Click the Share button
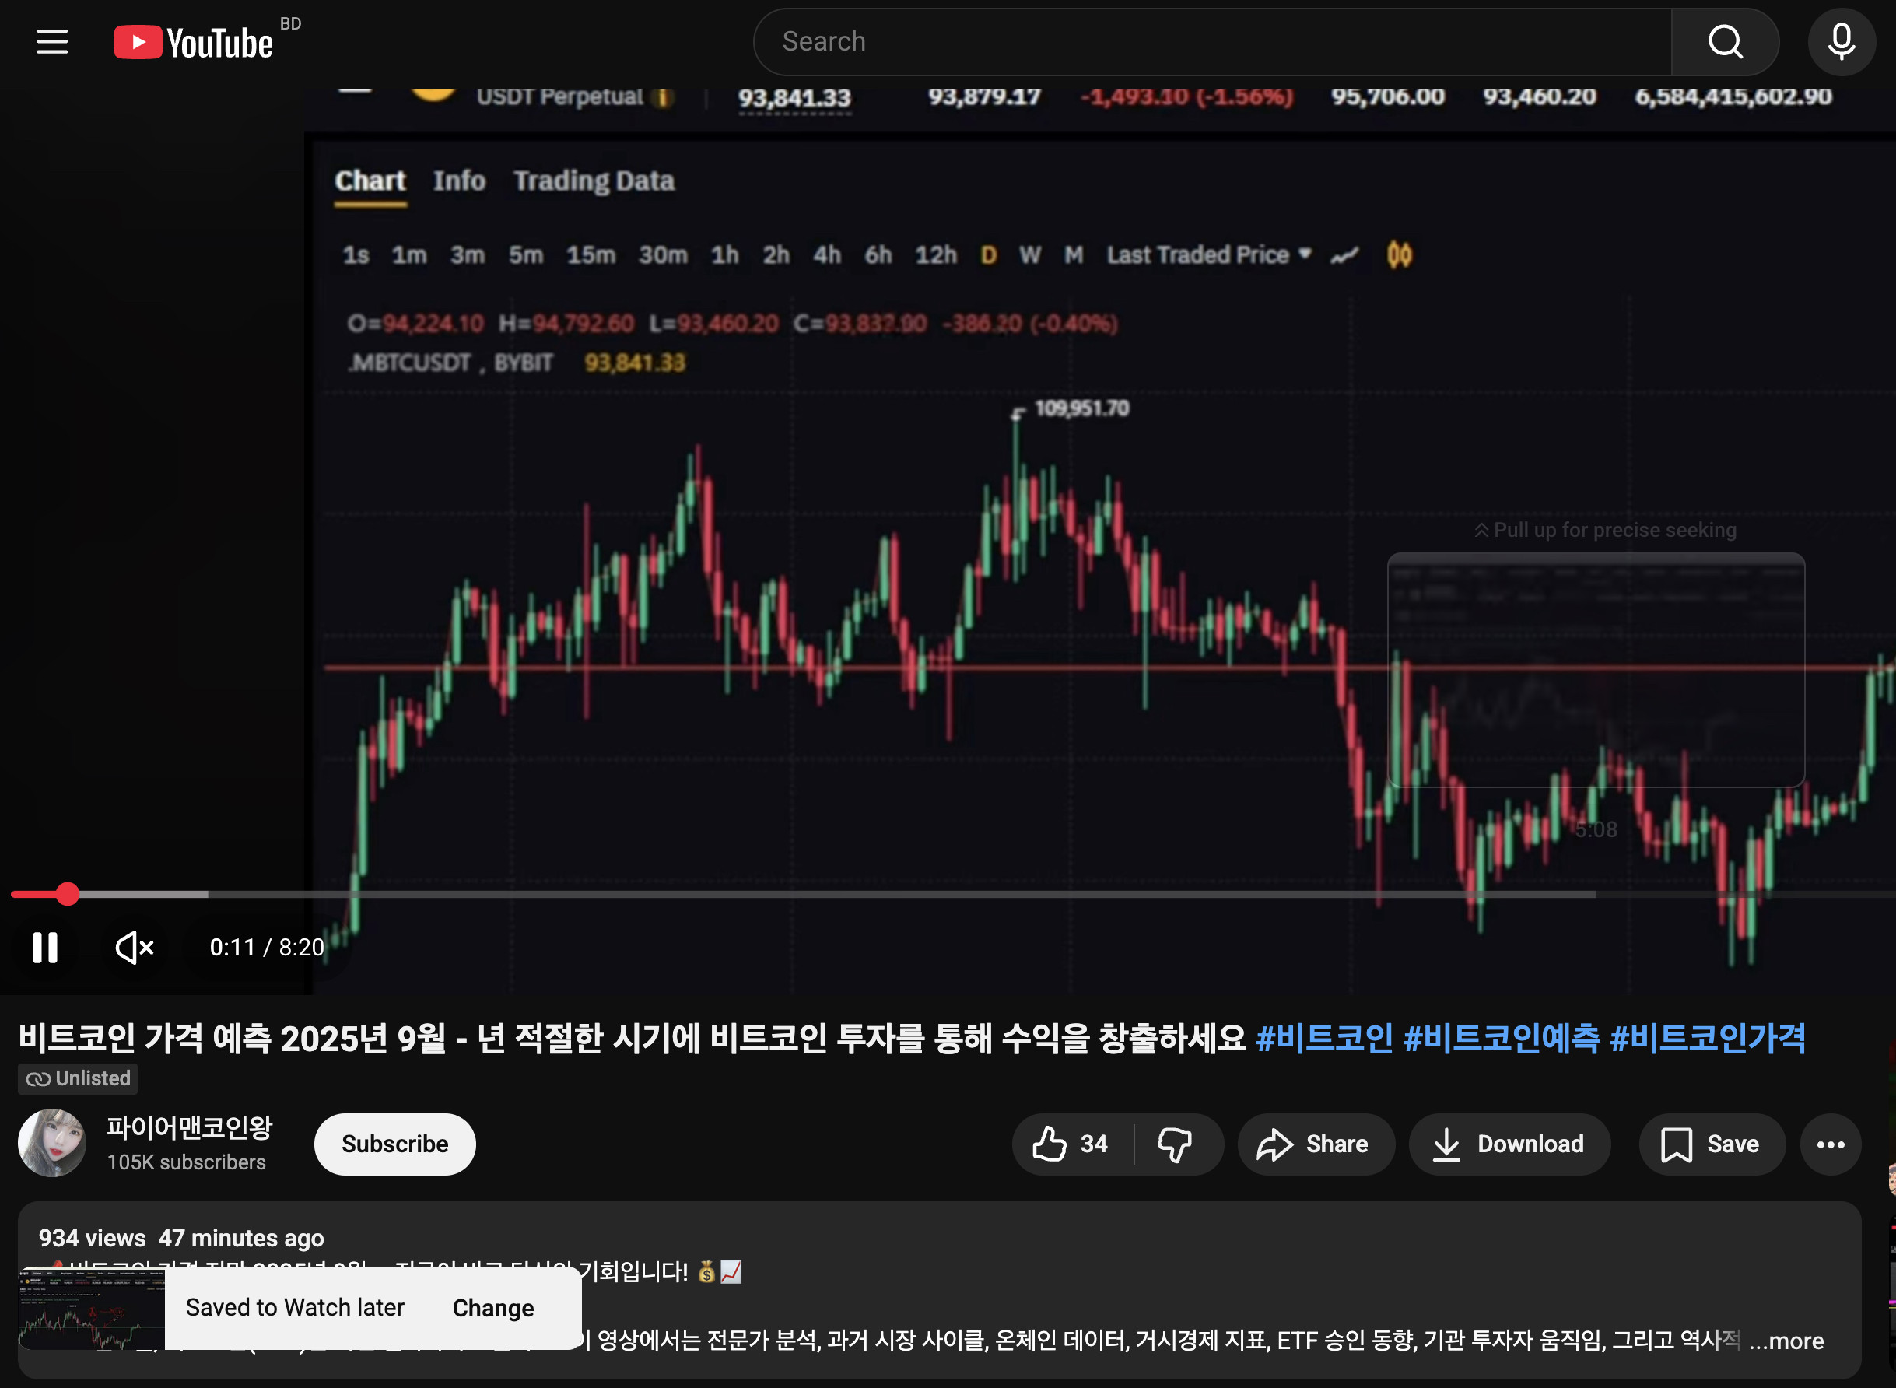Screen dimensions: 1896x1388 (1315, 1144)
